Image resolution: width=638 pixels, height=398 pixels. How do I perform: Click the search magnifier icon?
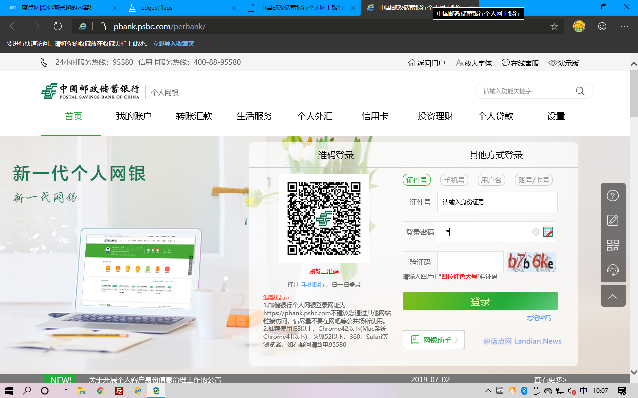tap(580, 91)
